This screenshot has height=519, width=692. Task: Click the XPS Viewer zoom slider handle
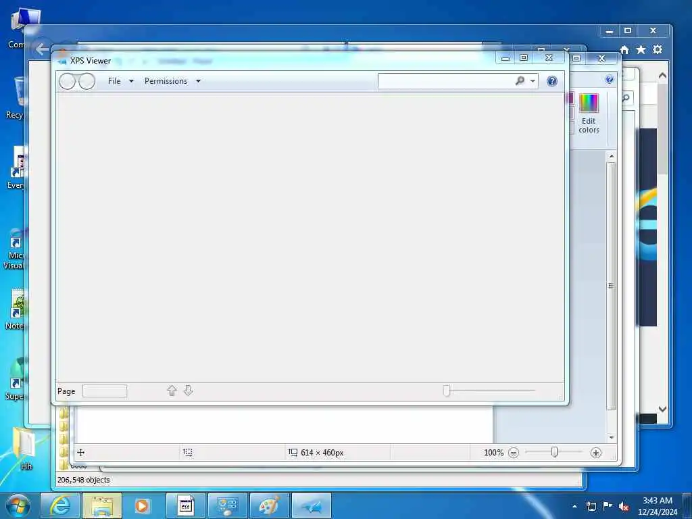tap(446, 391)
